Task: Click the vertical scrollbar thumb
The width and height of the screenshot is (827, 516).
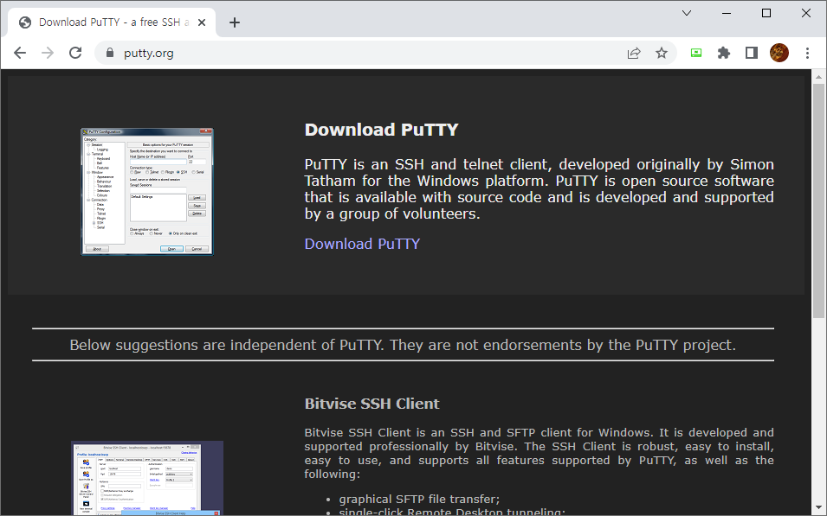Action: [818, 201]
